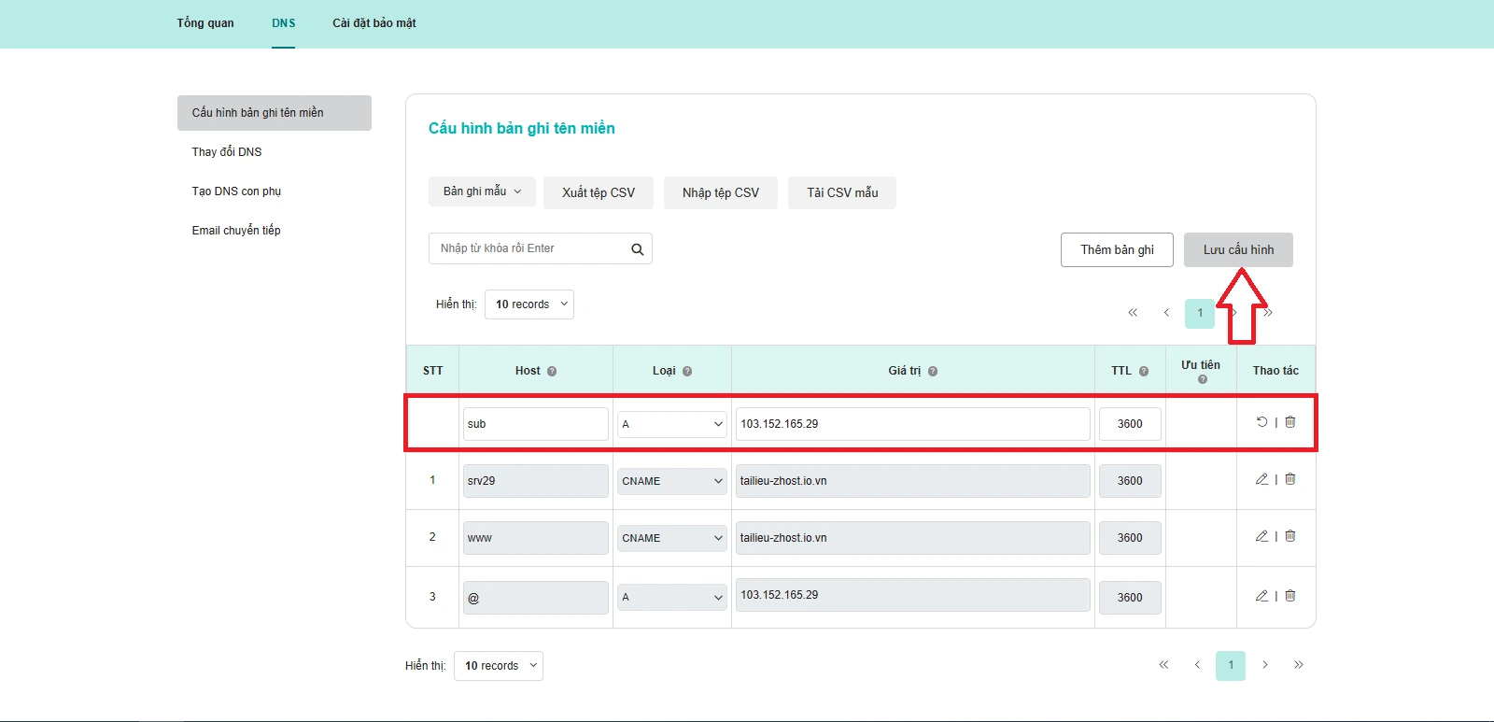Click the undo icon in the sub row
1494x722 pixels.
click(x=1261, y=422)
